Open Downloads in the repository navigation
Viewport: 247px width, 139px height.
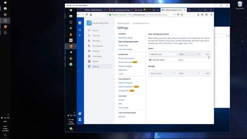(x=97, y=56)
